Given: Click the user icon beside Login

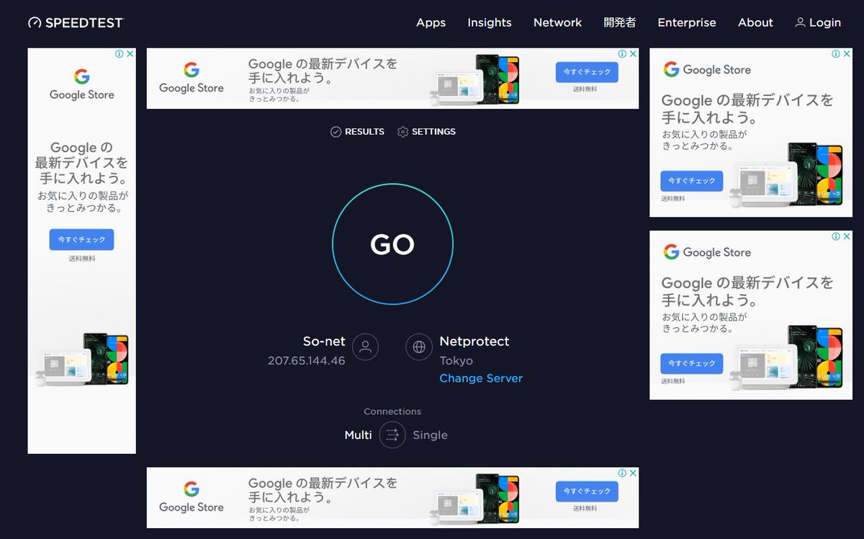Looking at the screenshot, I should [x=800, y=22].
